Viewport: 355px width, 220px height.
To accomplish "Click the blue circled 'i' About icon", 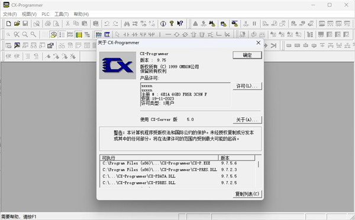I will (163, 24).
